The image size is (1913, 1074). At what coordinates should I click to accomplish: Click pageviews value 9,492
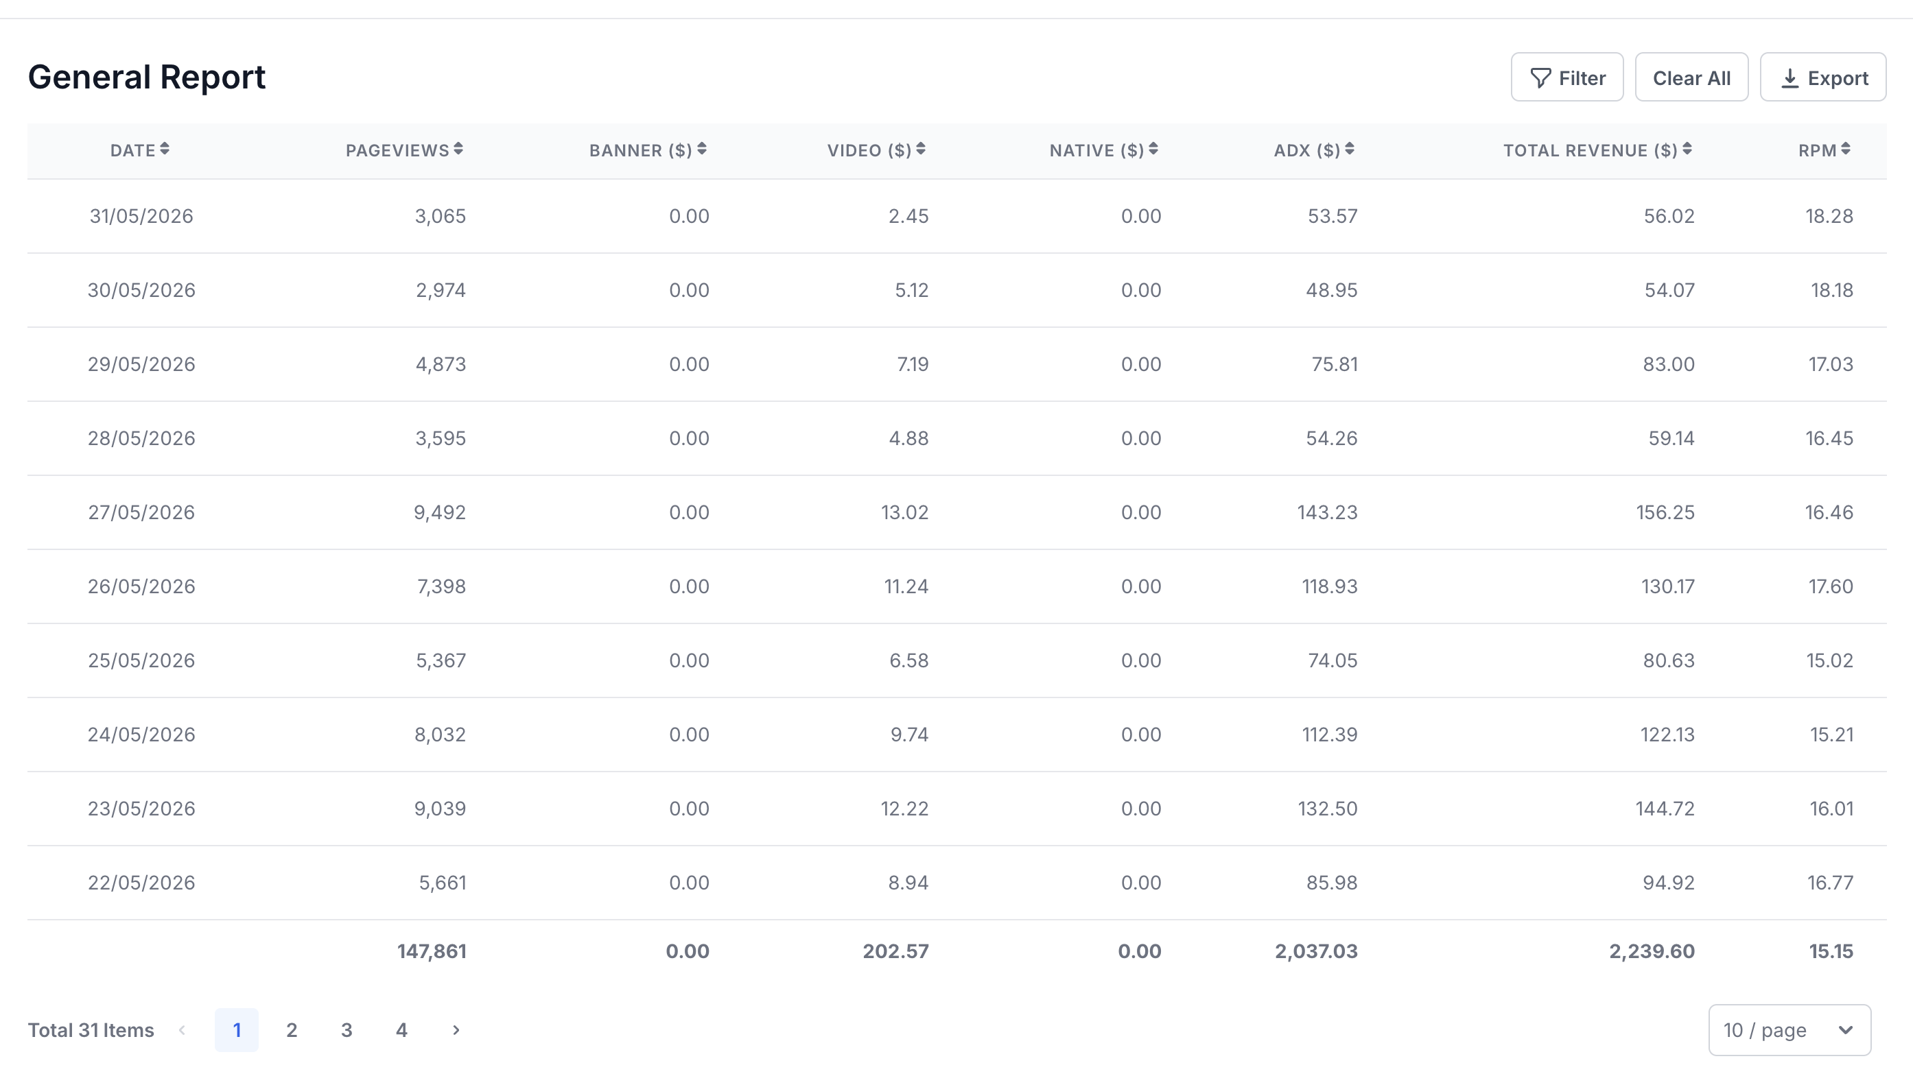(x=440, y=513)
